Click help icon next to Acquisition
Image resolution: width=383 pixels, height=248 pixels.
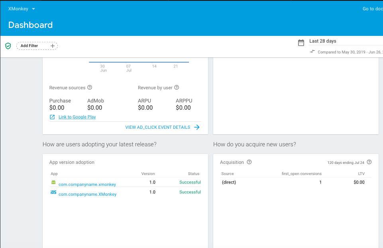[x=249, y=162]
